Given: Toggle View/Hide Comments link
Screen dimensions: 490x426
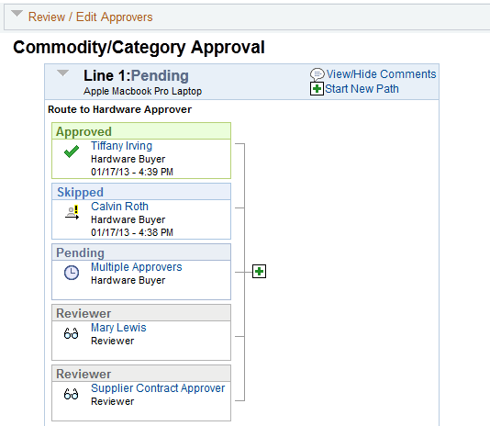Looking at the screenshot, I should pos(381,74).
